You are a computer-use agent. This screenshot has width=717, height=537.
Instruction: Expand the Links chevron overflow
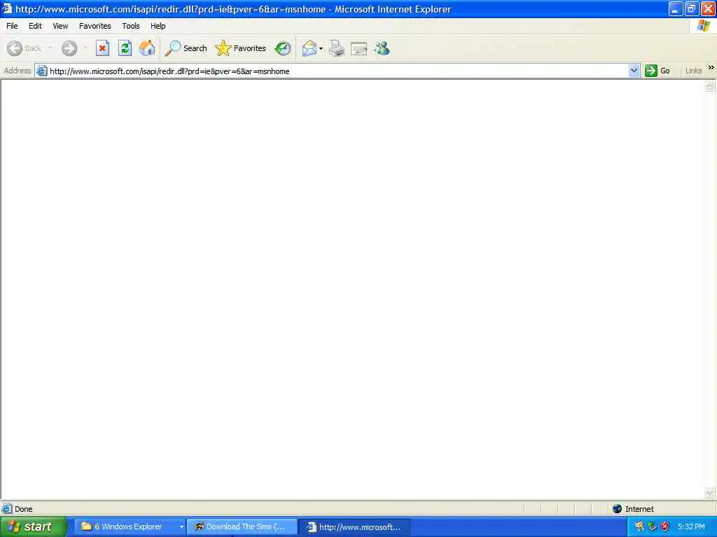point(711,68)
